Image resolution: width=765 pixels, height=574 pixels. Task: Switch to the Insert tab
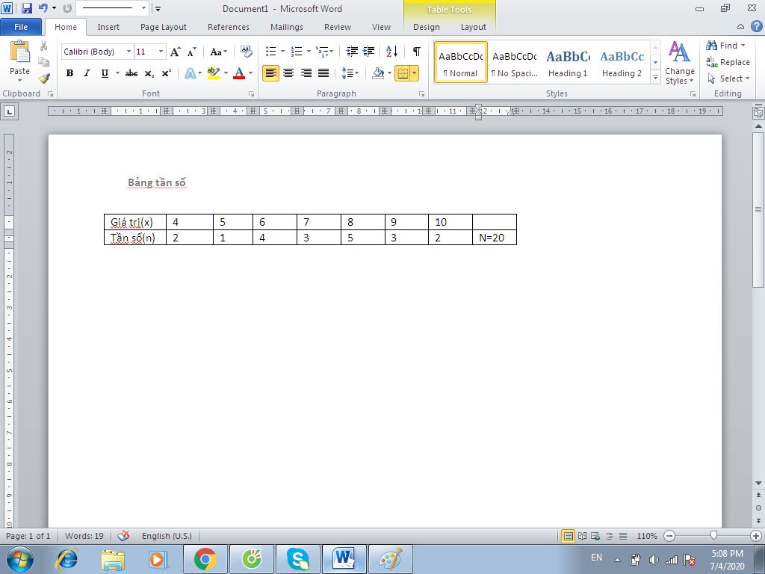coord(108,27)
